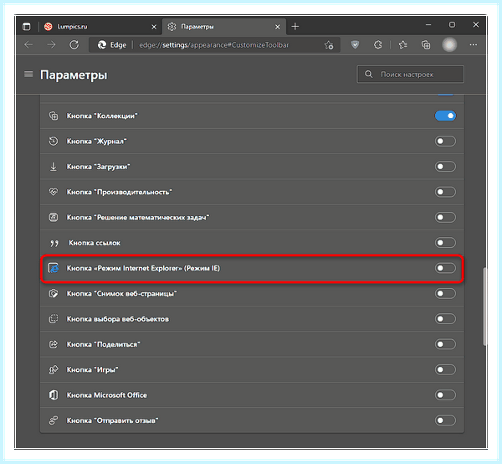Click the Кнопка Microsoft Office label

click(x=107, y=395)
